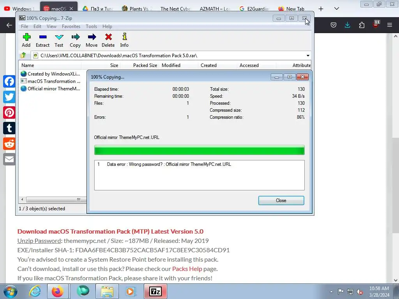Sort by Name column header
The width and height of the screenshot is (399, 299).
50,65
